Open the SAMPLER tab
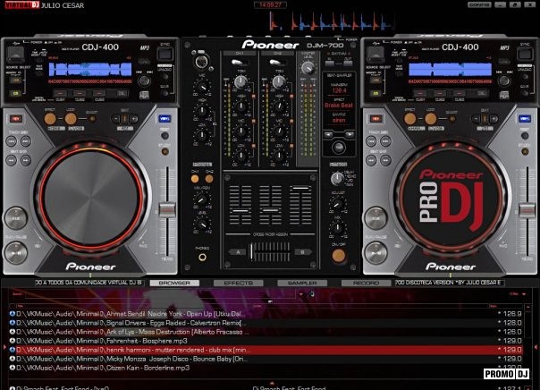This screenshot has height=390, width=540. tap(302, 283)
